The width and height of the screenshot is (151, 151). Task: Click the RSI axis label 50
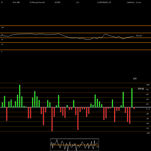2,40
